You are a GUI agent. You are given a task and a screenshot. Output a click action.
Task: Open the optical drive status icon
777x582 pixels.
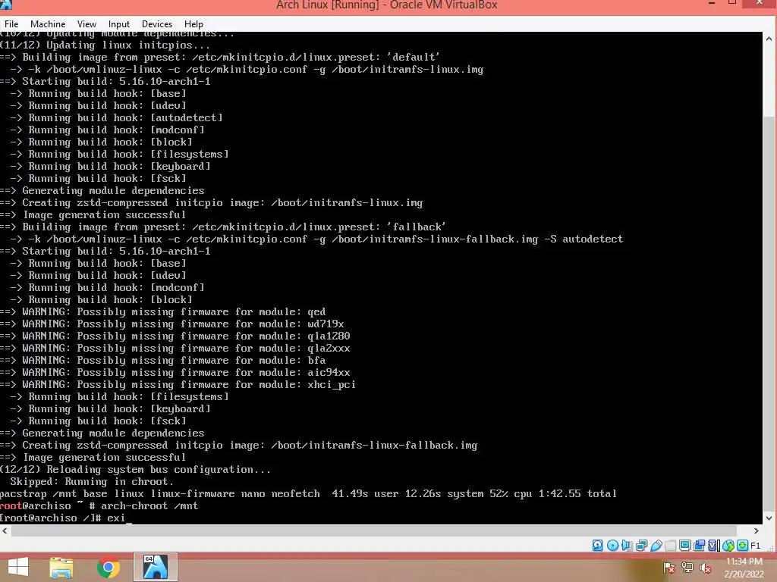pyautogui.click(x=612, y=546)
